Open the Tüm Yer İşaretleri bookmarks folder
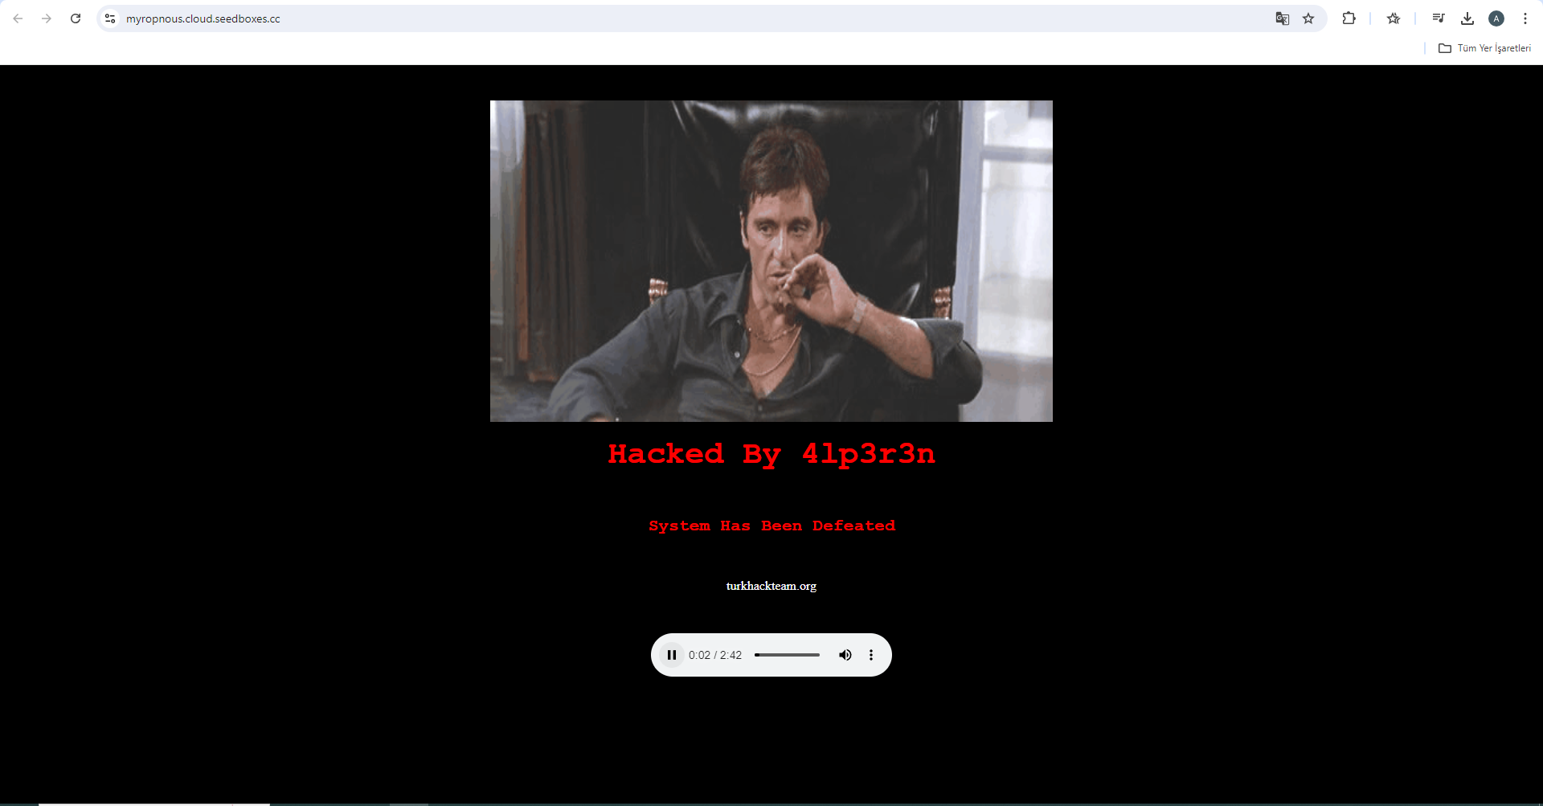Image resolution: width=1543 pixels, height=806 pixels. 1484,48
